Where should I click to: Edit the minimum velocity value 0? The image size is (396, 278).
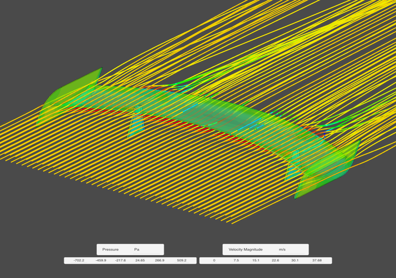click(214, 260)
